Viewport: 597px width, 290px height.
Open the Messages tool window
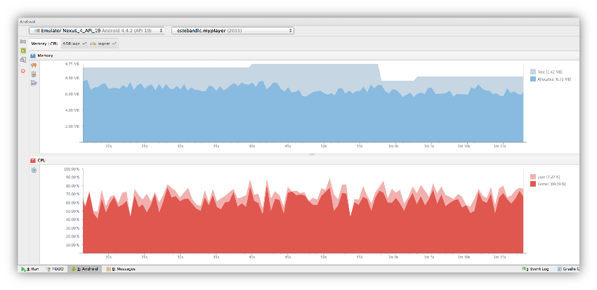pos(120,269)
